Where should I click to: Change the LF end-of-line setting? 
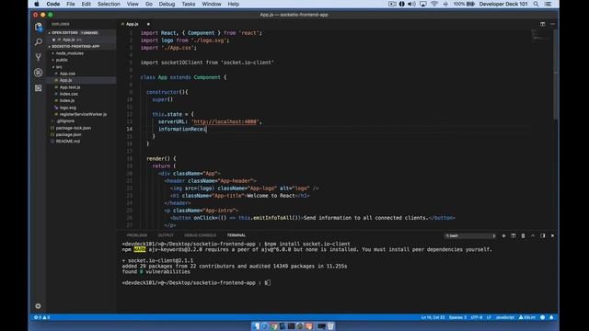[x=489, y=317]
